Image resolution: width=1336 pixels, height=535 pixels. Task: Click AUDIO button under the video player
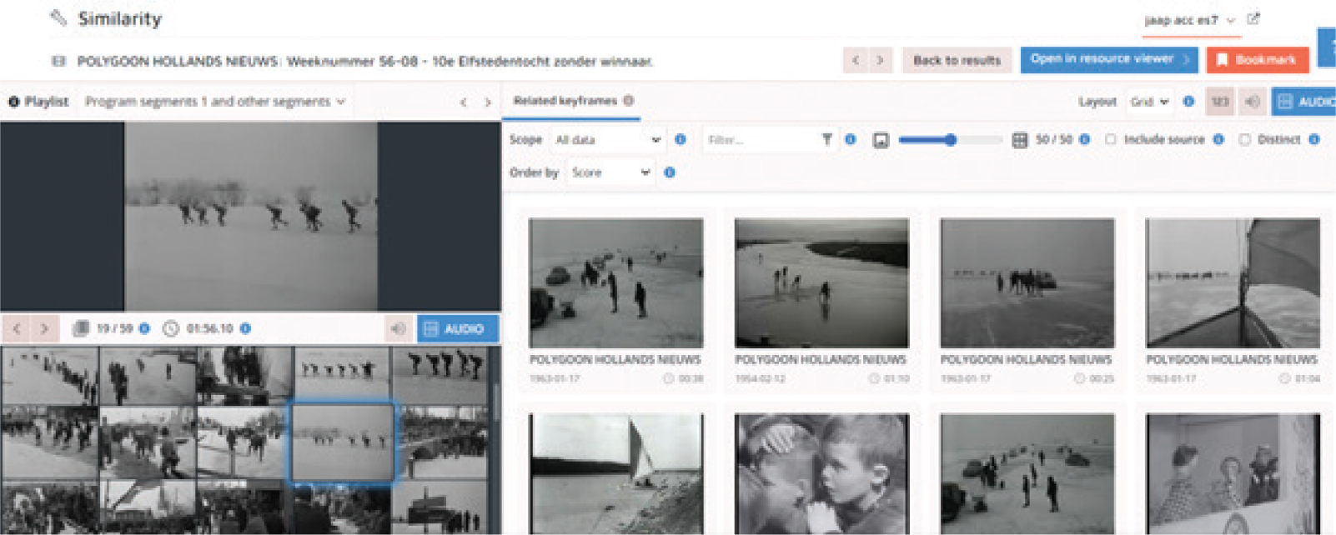point(457,328)
